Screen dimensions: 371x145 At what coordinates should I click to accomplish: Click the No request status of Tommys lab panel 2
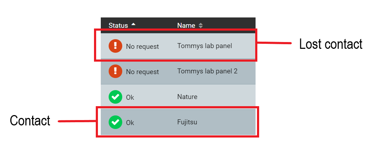point(143,72)
